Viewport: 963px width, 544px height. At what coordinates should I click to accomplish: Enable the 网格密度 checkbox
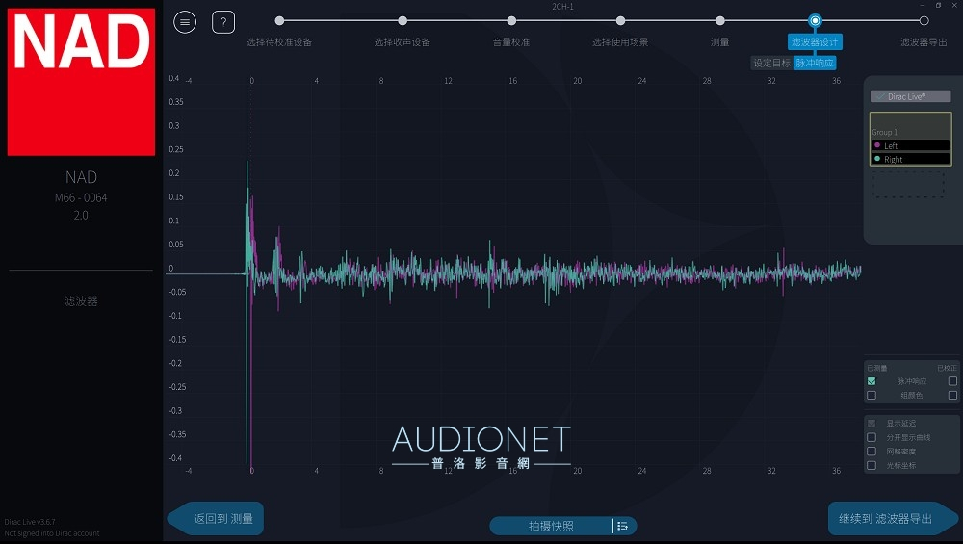point(872,452)
